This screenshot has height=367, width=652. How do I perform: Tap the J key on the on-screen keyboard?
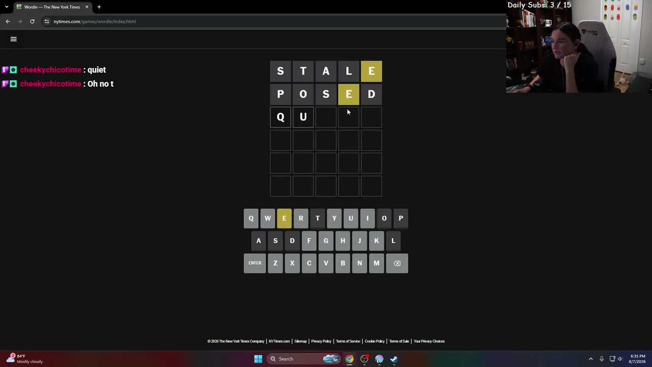coord(360,241)
